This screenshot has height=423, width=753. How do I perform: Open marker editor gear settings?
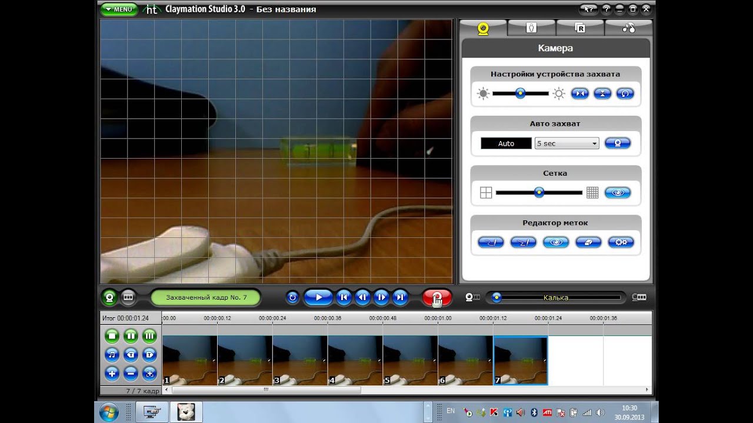pyautogui.click(x=621, y=242)
